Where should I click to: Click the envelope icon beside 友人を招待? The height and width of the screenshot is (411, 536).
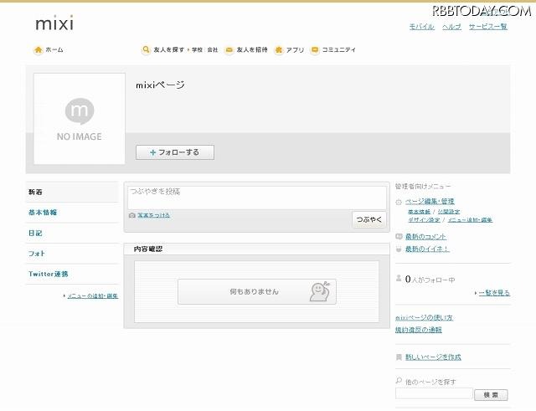coord(229,50)
